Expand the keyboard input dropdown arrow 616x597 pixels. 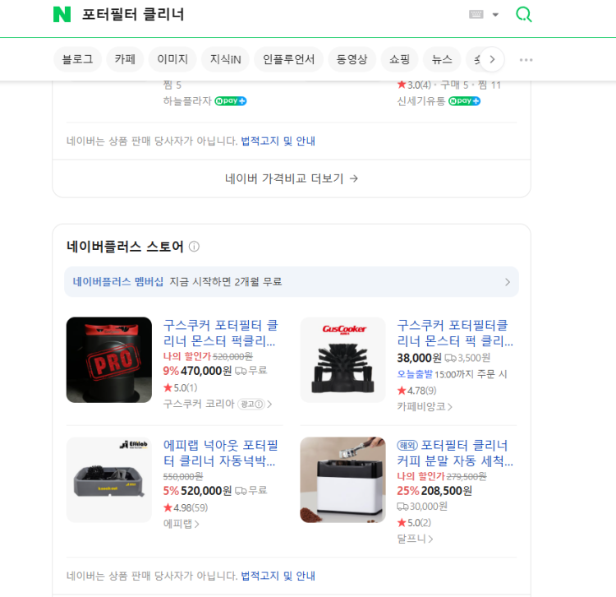pos(495,15)
